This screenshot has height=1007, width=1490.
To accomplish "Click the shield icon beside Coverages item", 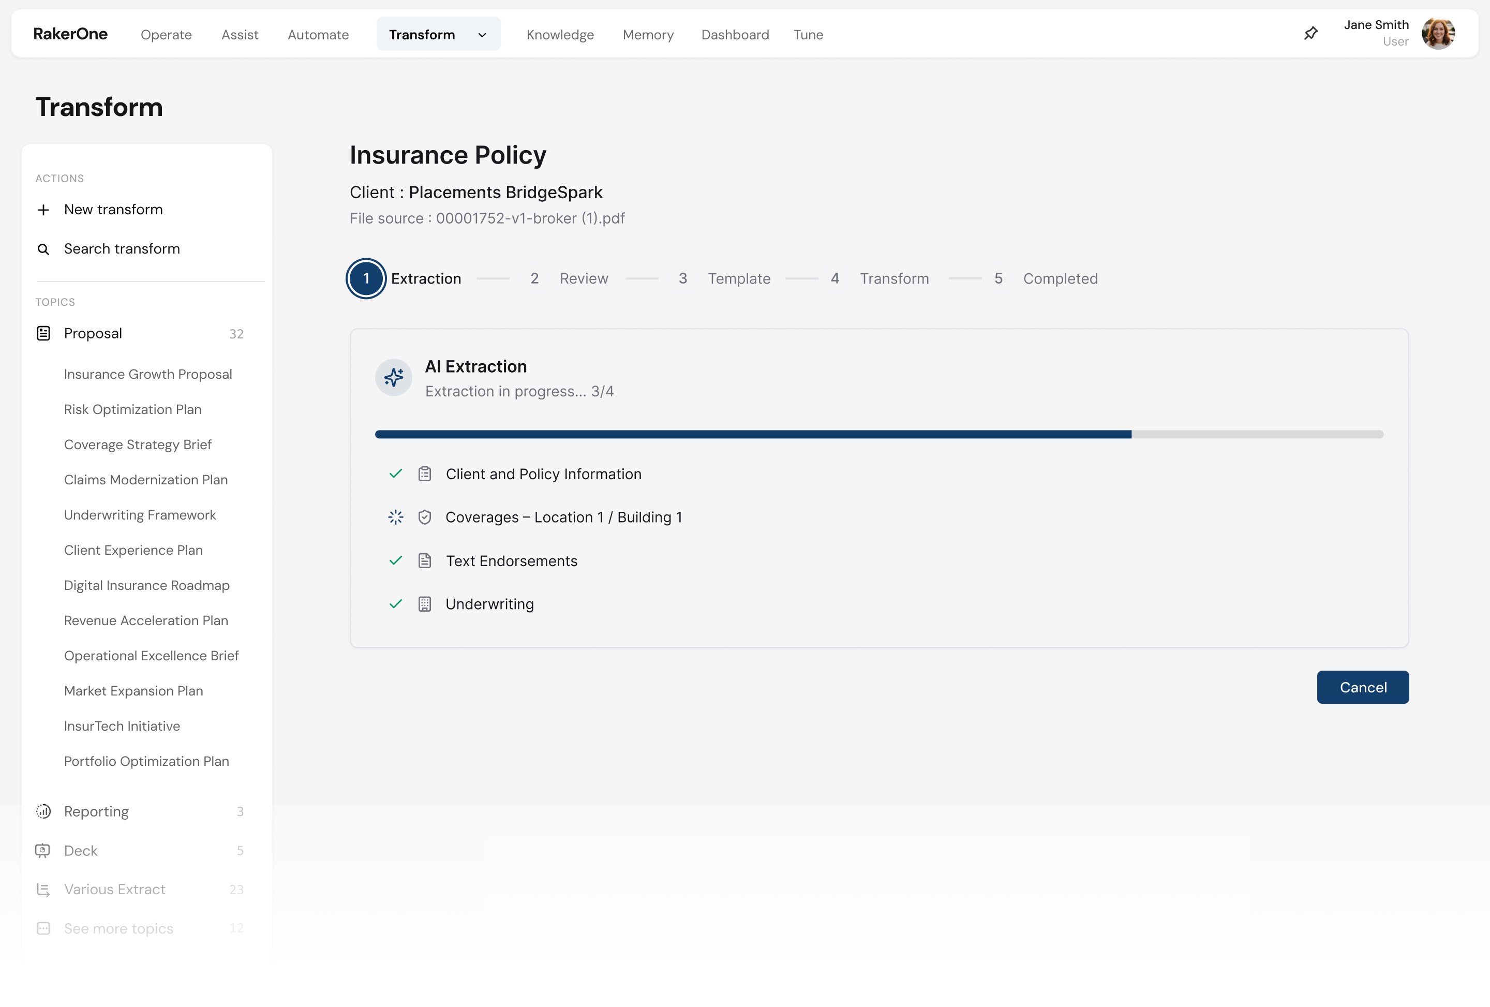I will (424, 517).
